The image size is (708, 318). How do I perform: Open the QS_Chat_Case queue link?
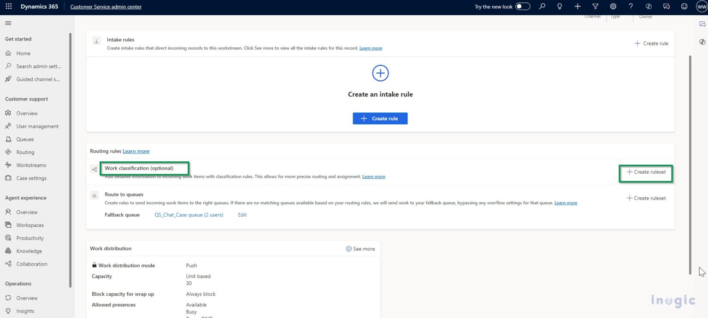pyautogui.click(x=189, y=215)
